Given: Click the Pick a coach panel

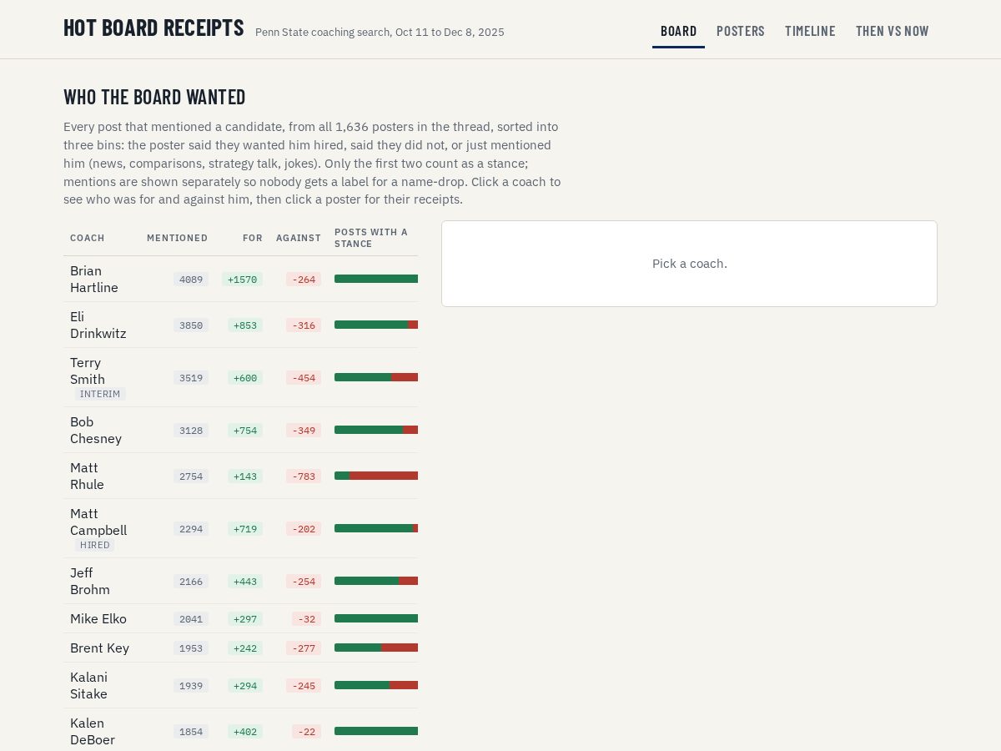Looking at the screenshot, I should 689,264.
